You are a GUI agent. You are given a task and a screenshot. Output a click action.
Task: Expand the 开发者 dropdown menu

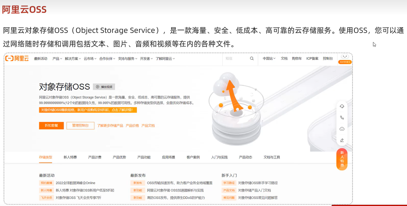point(146,59)
